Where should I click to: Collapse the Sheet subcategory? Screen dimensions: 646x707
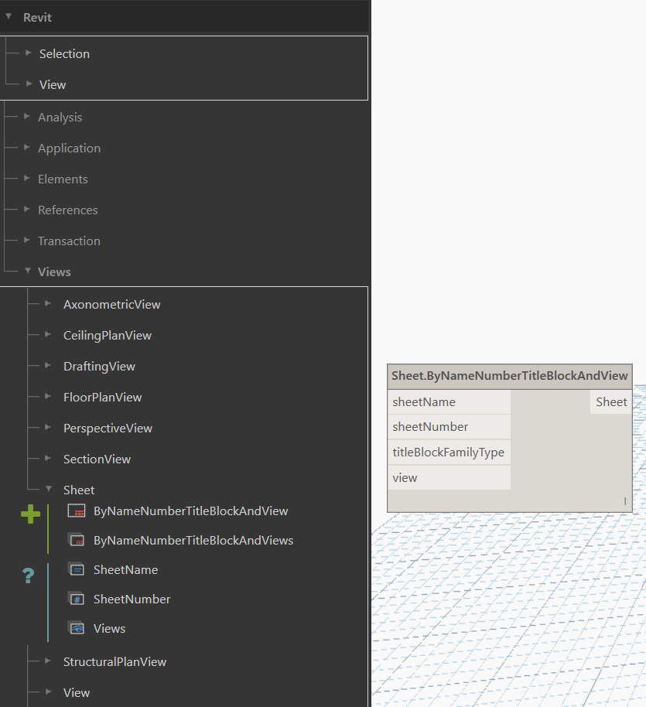48,490
